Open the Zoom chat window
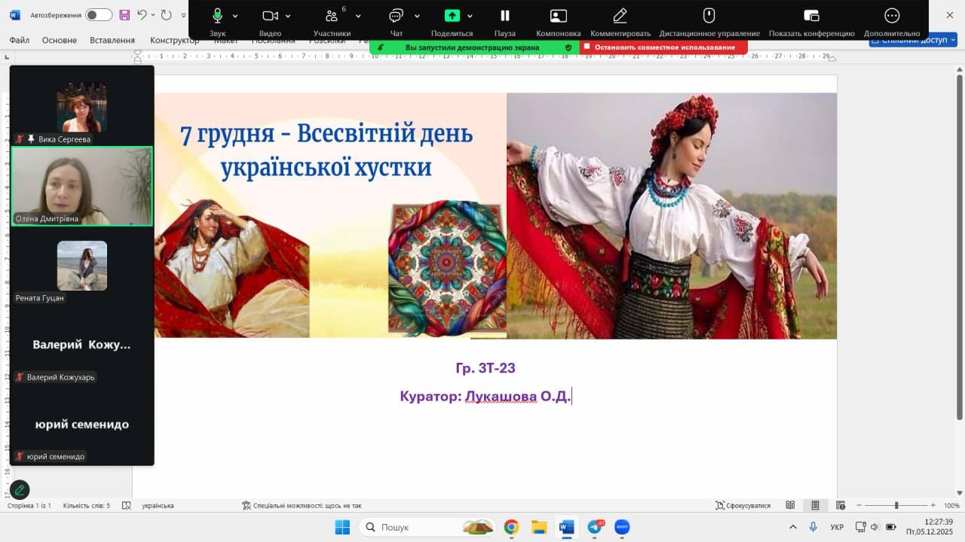The image size is (965, 542). [x=396, y=16]
